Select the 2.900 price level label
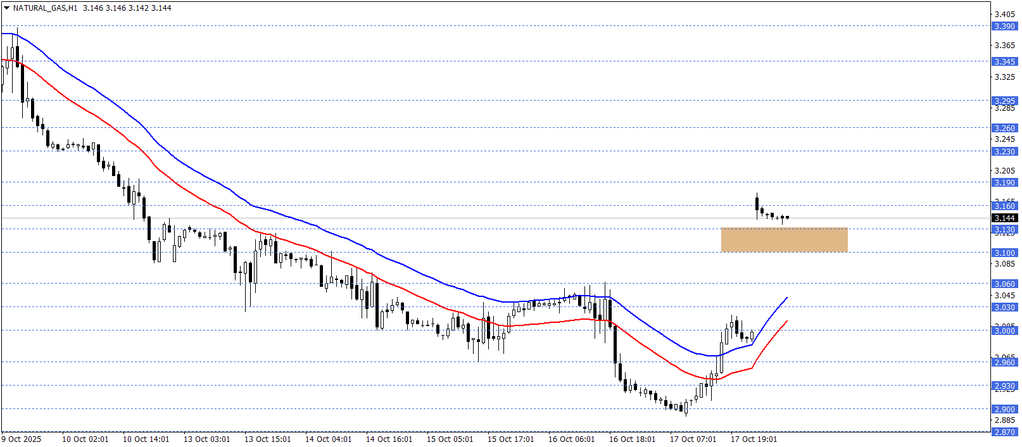1022x447 pixels. tap(1004, 410)
